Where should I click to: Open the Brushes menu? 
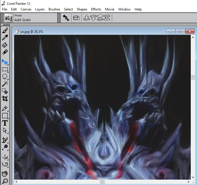[54, 9]
